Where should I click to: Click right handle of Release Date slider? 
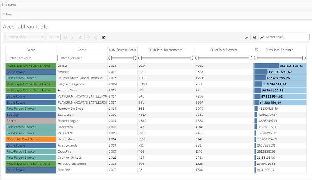click(x=135, y=58)
